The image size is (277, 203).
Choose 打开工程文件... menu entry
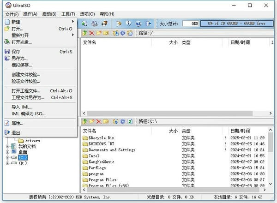(x=40, y=91)
